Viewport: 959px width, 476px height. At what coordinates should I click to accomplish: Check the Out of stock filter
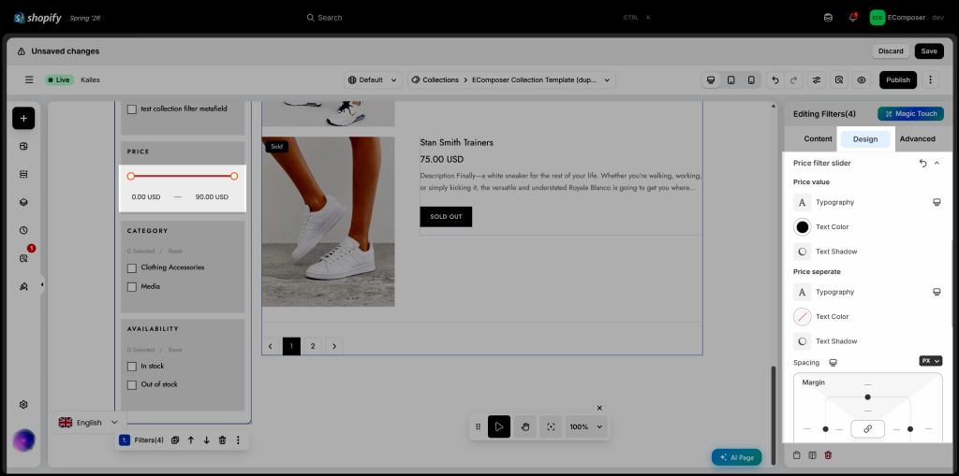[x=131, y=385]
